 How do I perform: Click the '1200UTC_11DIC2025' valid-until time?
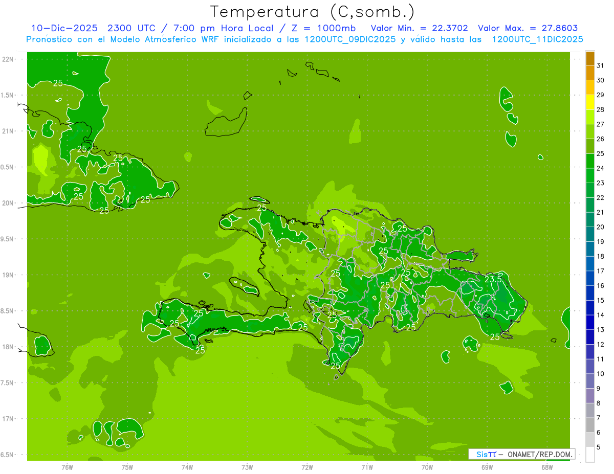(x=538, y=39)
